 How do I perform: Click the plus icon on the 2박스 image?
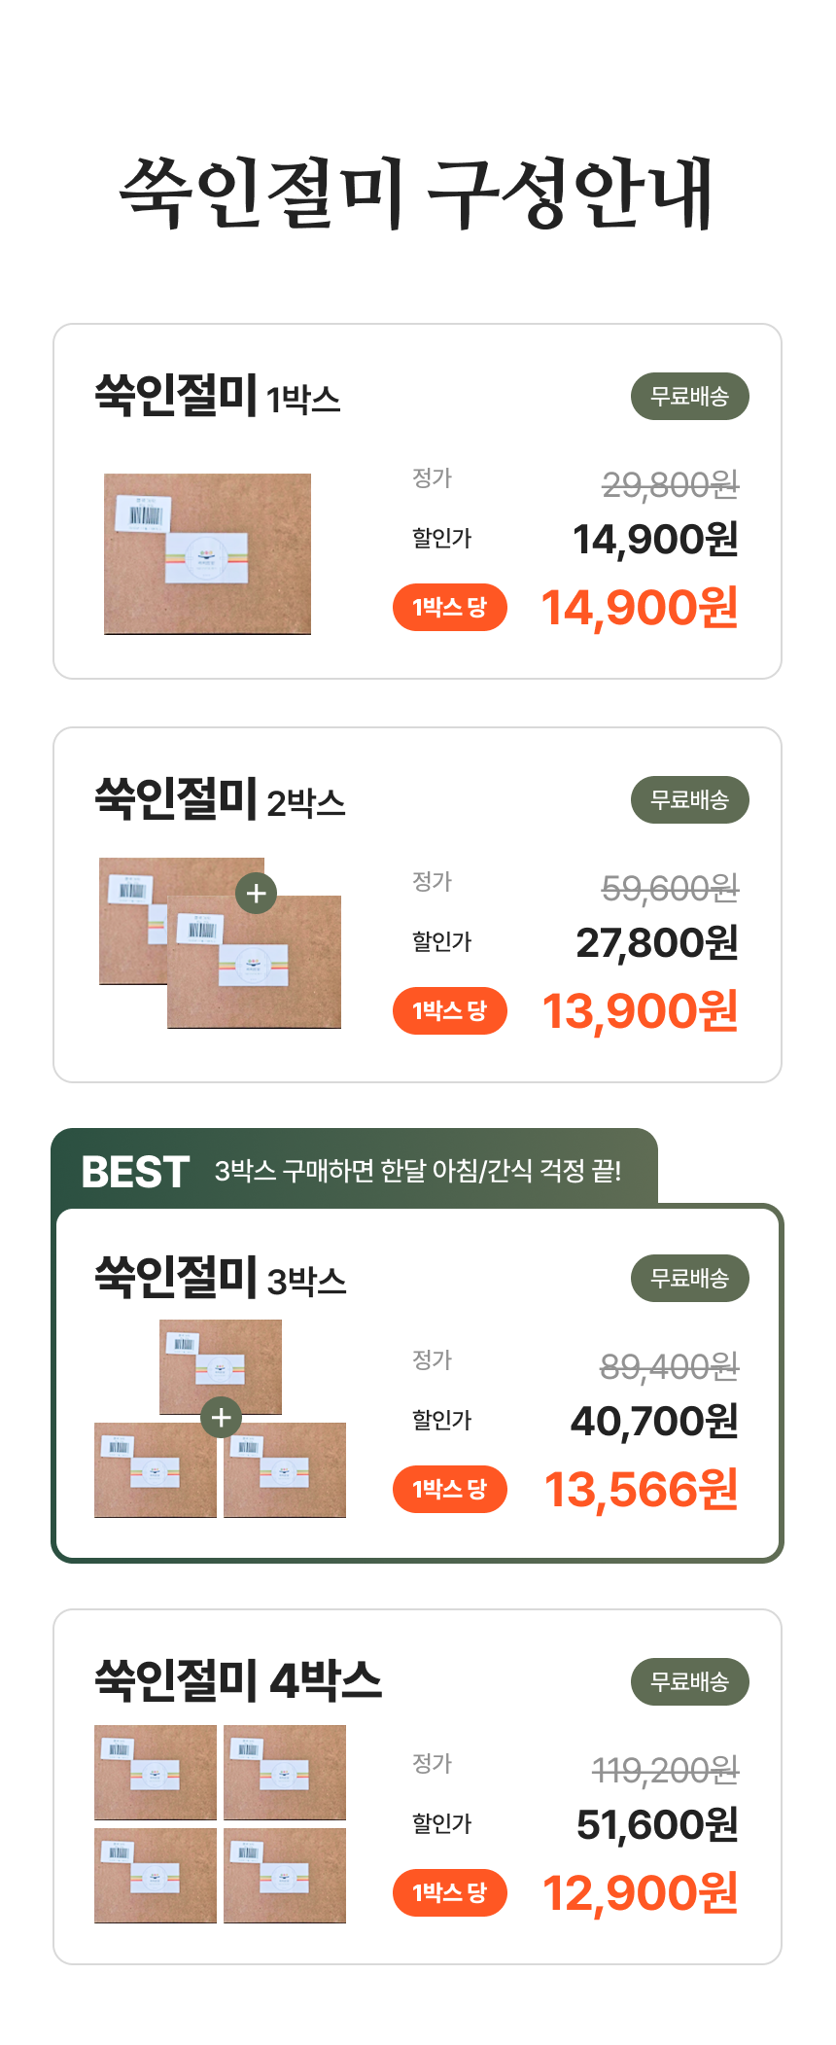[257, 894]
